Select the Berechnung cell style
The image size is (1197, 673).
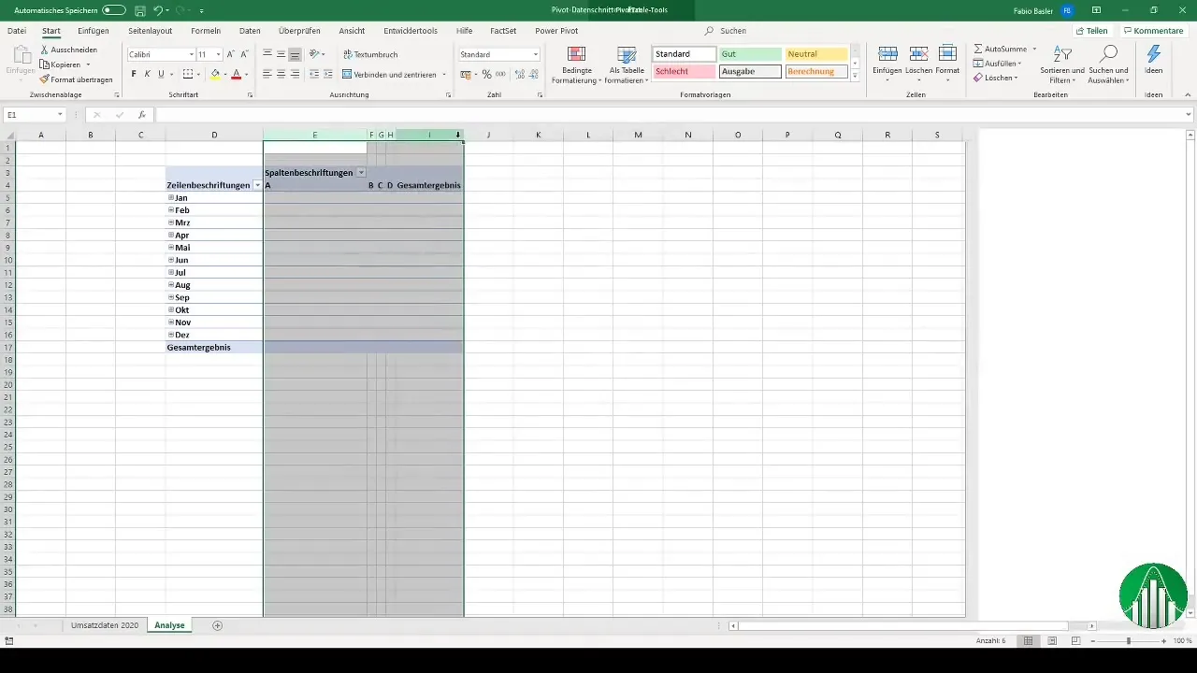tap(816, 71)
